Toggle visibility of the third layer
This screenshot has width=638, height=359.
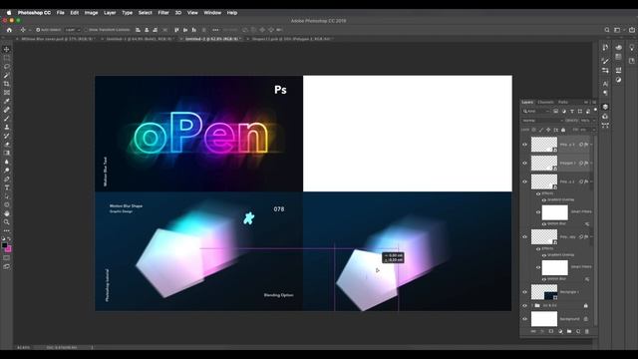point(524,181)
